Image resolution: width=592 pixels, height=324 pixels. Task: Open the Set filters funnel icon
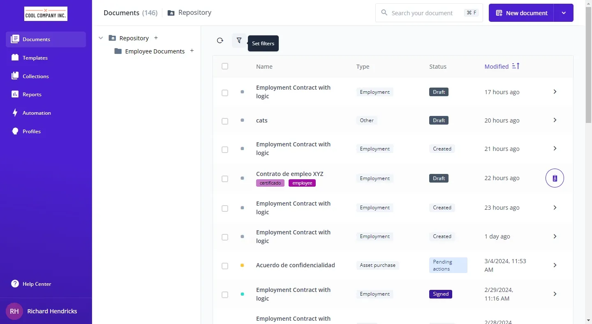pos(239,40)
